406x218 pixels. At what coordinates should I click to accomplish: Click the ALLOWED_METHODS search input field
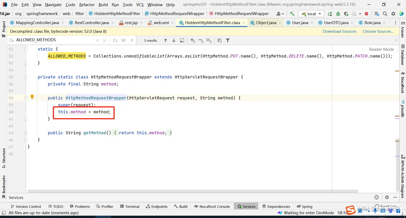(55, 40)
